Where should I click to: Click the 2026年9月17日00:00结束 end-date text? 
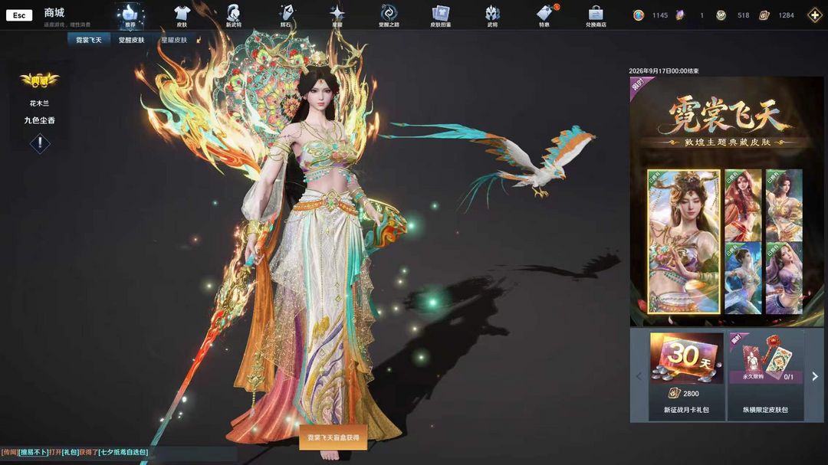coord(664,70)
